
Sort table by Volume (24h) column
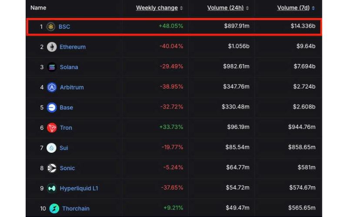click(x=225, y=8)
